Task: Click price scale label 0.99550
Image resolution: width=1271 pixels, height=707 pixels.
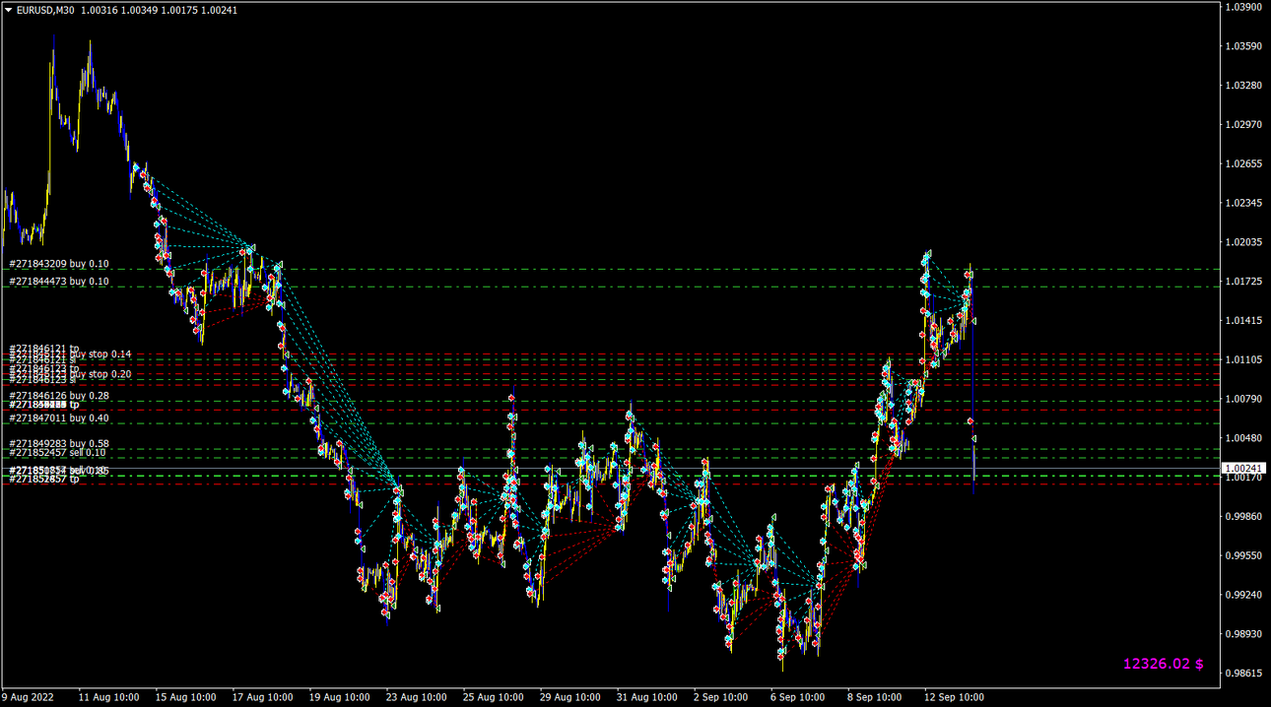Action: (x=1241, y=555)
